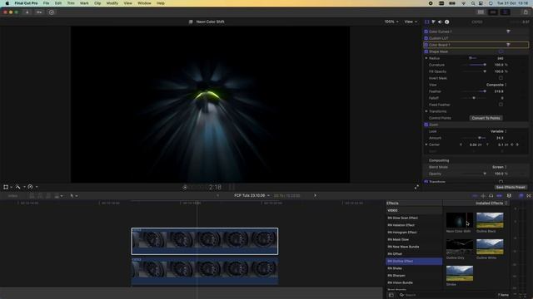Click the transform tool icon below viewer

point(6,187)
